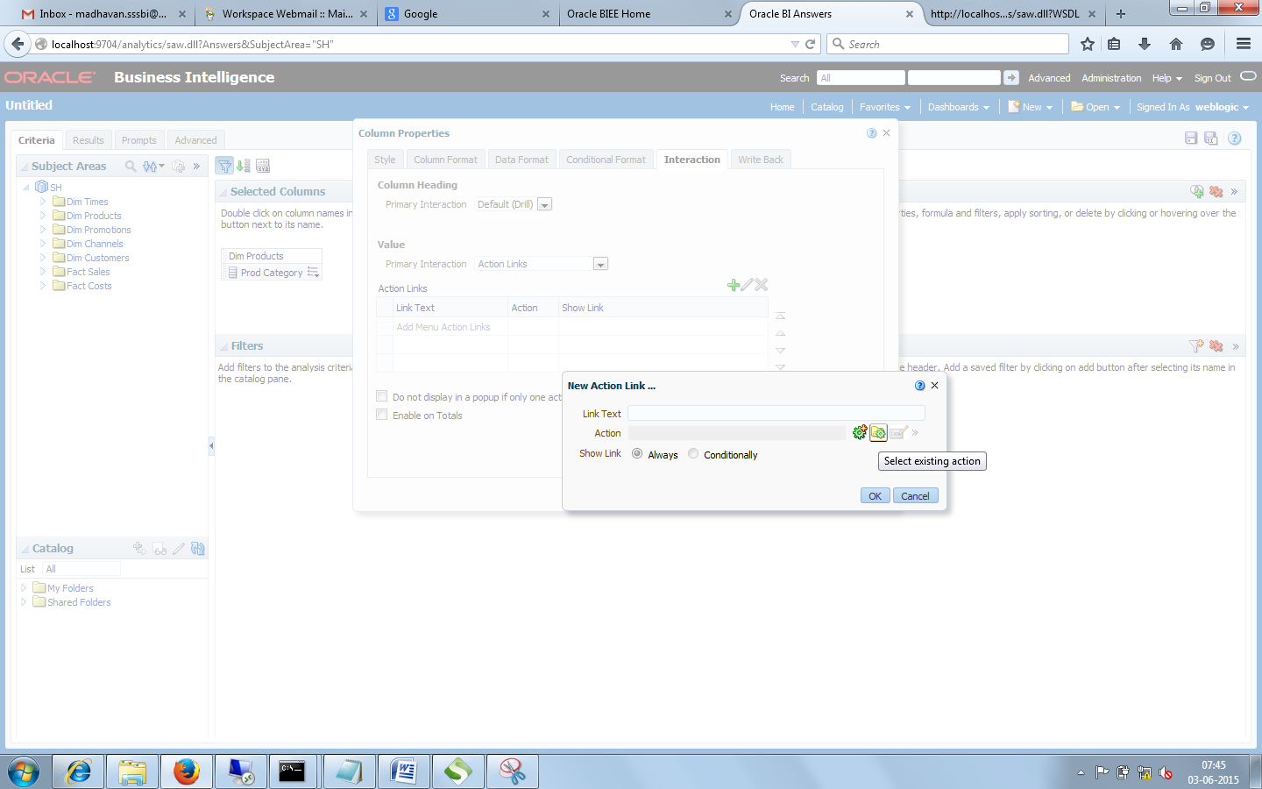
Task: Expand Shared Folders in Catalog
Action: (x=23, y=602)
